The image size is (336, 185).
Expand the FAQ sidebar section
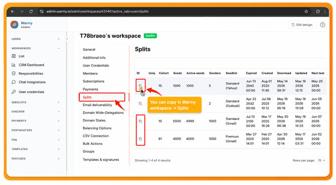coord(59,139)
